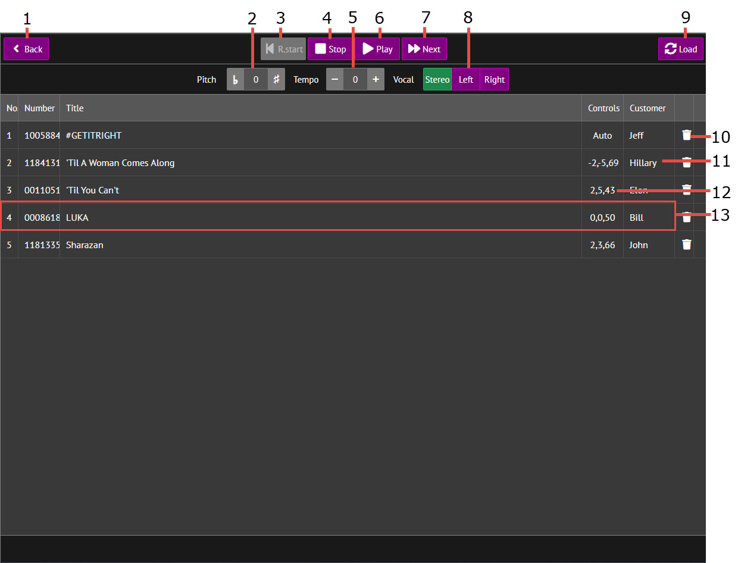This screenshot has height=563, width=738.
Task: Restart song with R.start button
Action: click(283, 49)
